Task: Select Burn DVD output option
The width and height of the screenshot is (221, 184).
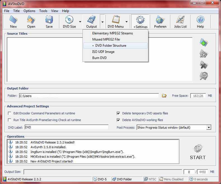Action: (115, 58)
